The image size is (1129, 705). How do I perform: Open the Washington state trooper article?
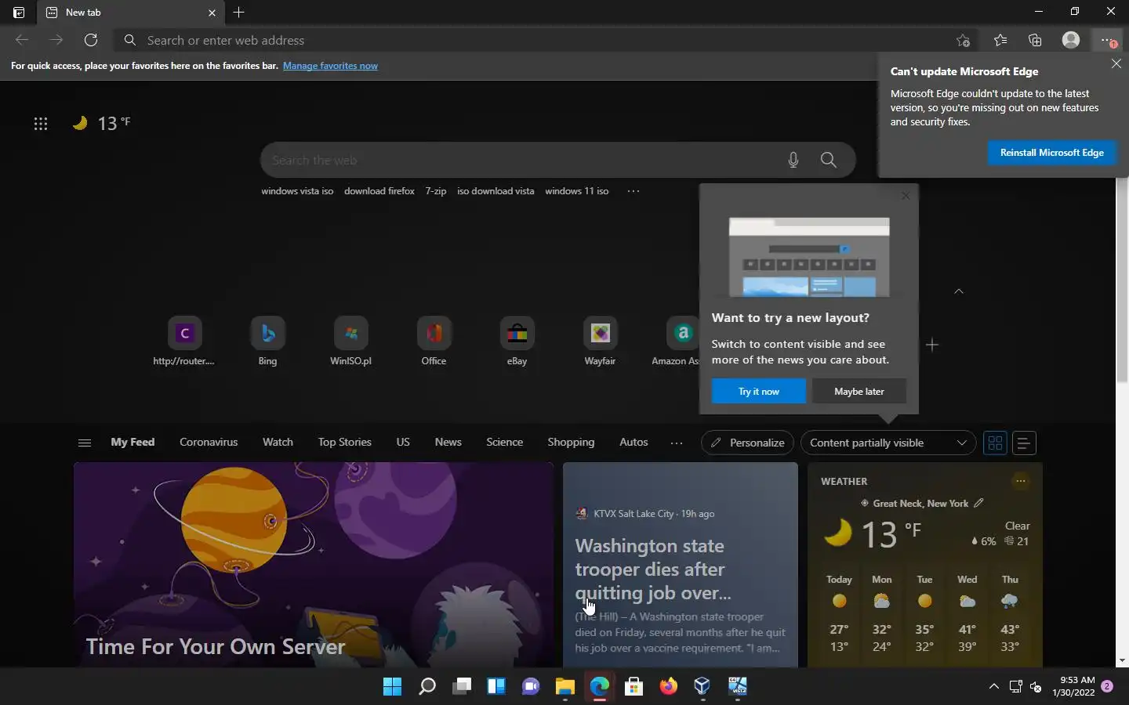(x=680, y=565)
